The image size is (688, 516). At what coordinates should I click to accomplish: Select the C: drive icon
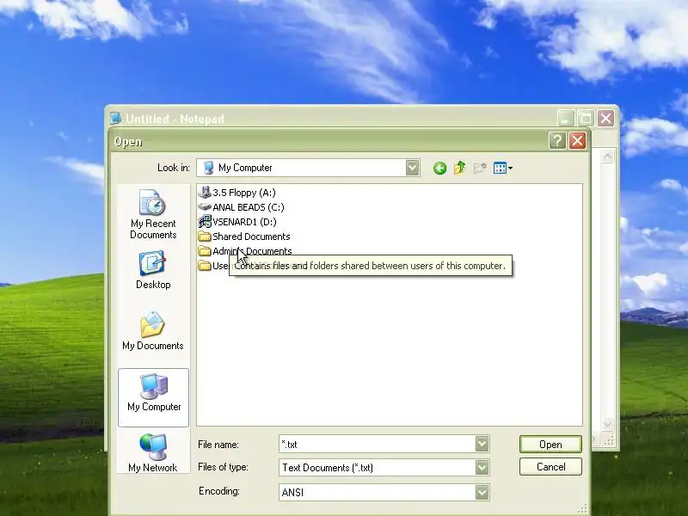205,207
